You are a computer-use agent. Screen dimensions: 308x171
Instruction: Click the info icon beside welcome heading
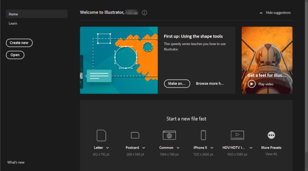[144, 13]
